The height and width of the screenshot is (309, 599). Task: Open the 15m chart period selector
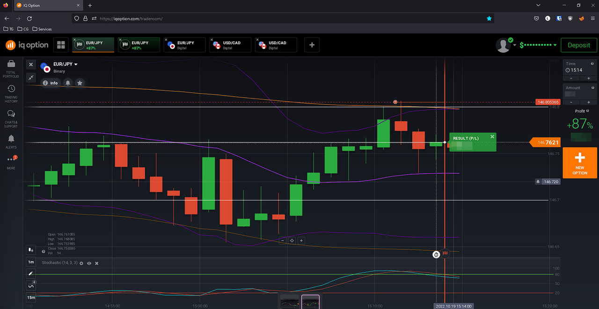tap(31, 297)
